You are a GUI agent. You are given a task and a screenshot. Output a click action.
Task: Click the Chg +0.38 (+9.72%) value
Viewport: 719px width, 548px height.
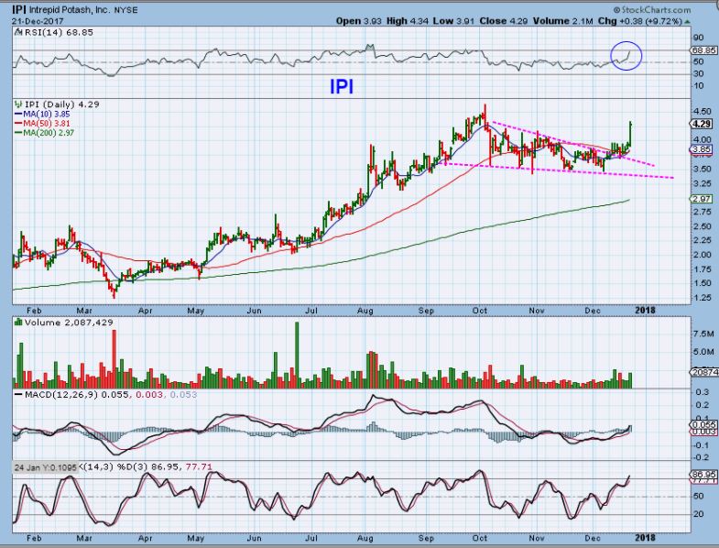[x=640, y=21]
